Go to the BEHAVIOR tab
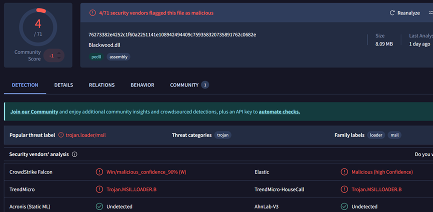 [x=142, y=85]
